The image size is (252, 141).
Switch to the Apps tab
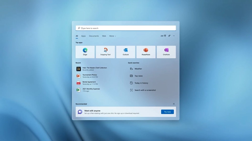tap(83, 36)
